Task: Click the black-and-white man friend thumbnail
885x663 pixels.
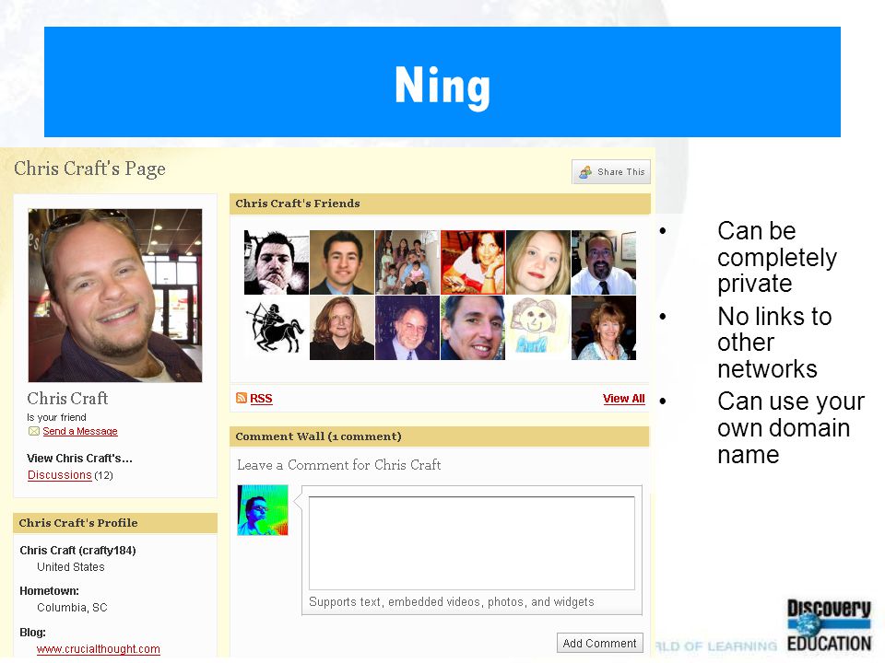Action: (x=277, y=262)
